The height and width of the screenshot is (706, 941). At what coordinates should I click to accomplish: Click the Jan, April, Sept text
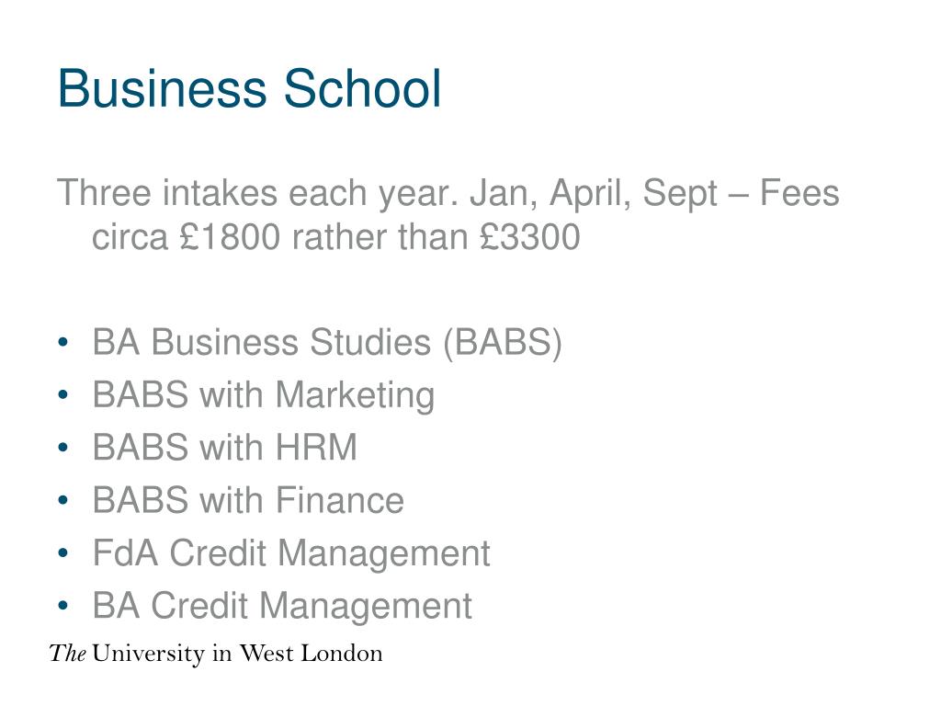tap(594, 194)
